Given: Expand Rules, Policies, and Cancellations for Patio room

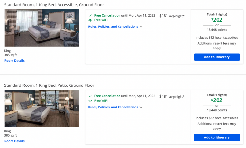Looking at the screenshot, I should point(113,107).
